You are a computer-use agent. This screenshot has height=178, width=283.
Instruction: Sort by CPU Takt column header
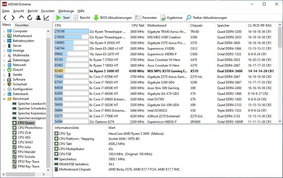point(136,26)
